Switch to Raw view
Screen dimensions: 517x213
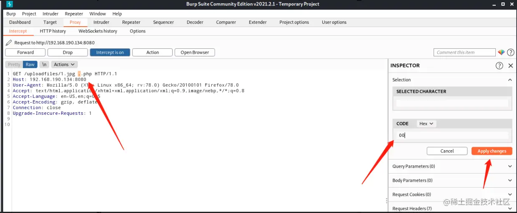30,64
